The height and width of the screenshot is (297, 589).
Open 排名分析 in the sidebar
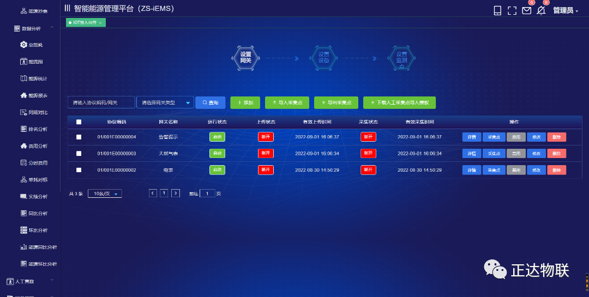coord(34,129)
